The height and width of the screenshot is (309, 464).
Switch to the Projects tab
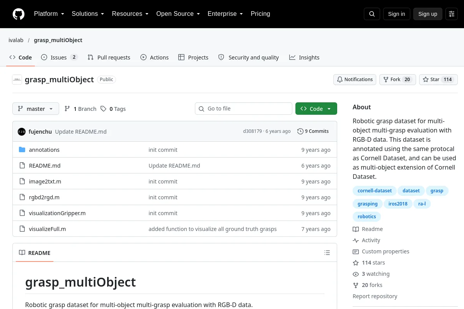coord(193,58)
